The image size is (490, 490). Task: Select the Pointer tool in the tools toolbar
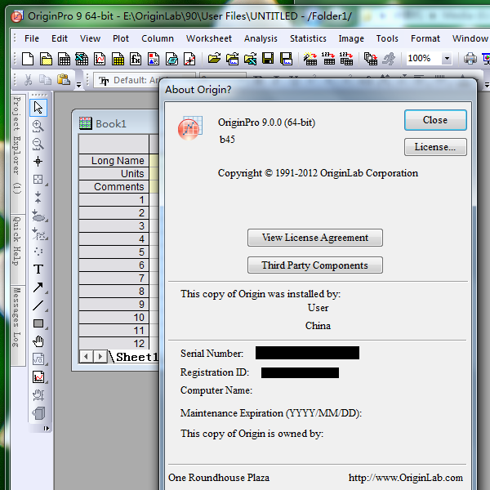(x=38, y=108)
